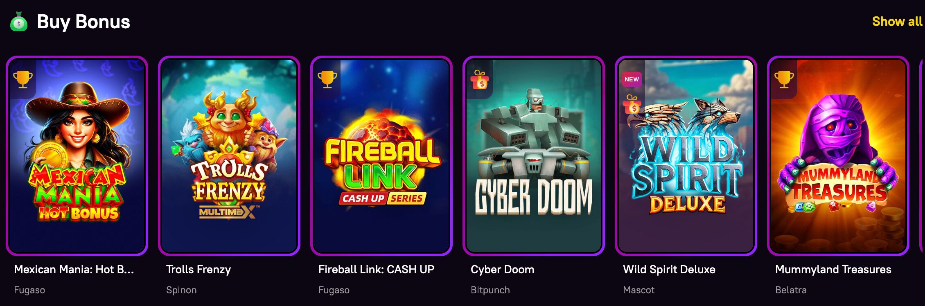Click the trophy icon on Mummyland Treasures

[784, 79]
